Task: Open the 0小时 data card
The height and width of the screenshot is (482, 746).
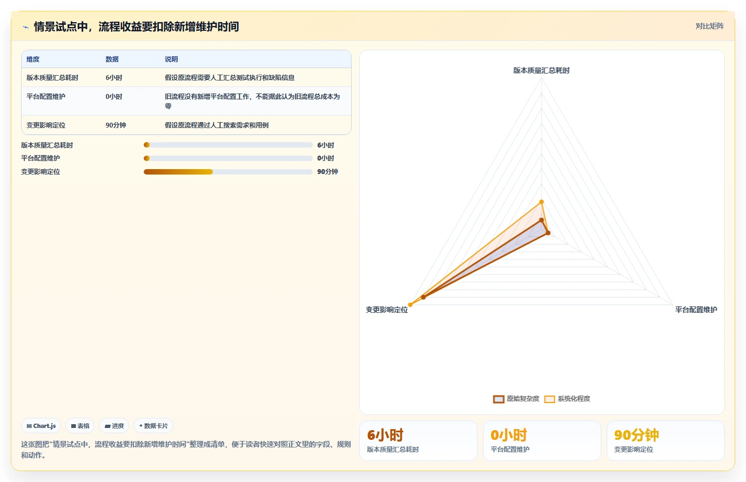Action: 542,441
